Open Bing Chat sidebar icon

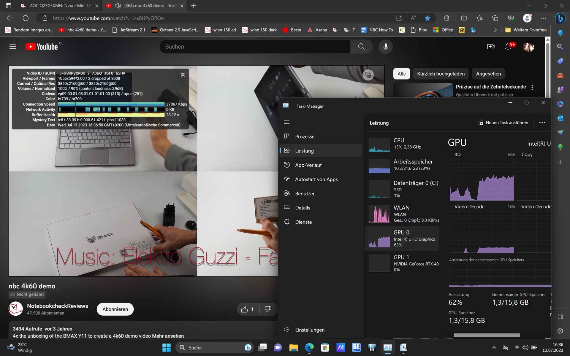pos(560,18)
